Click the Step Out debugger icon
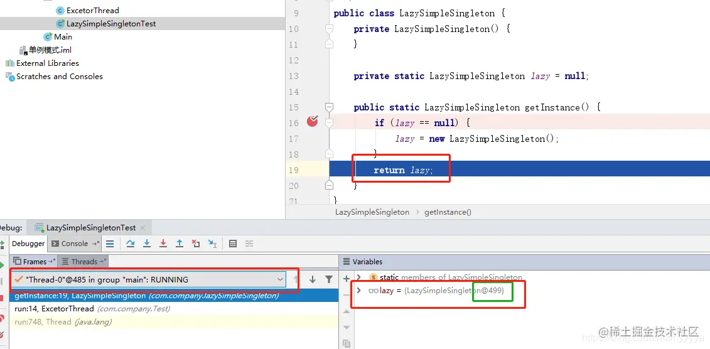 click(180, 244)
